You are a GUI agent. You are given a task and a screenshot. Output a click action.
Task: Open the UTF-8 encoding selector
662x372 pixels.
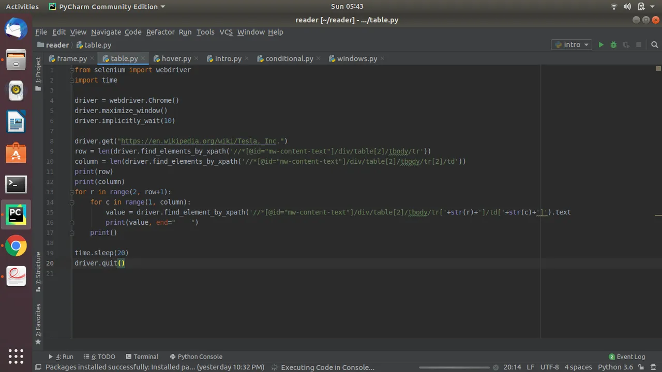pyautogui.click(x=549, y=367)
